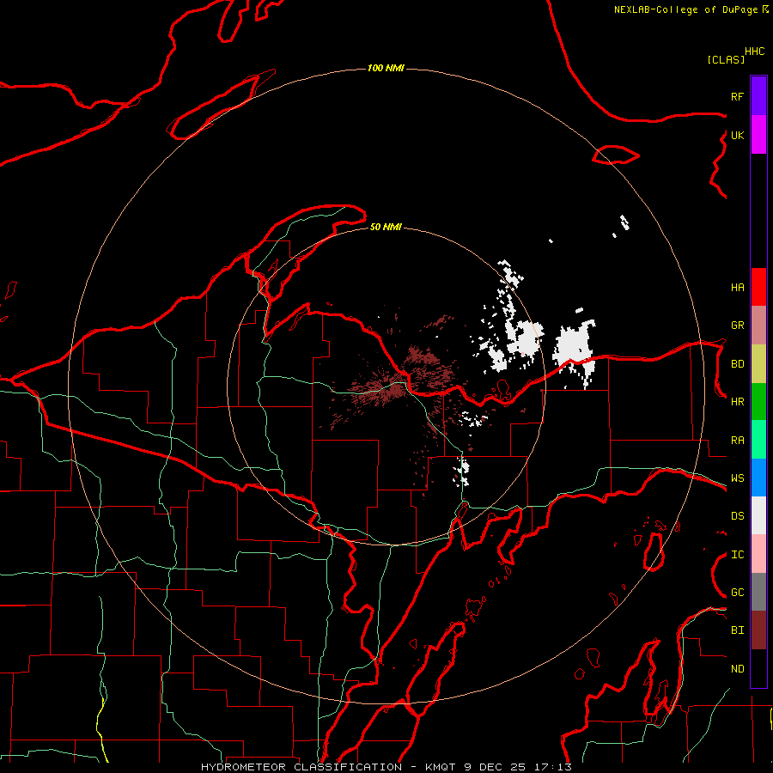
Task: Click the DS legend label text
Action: tap(737, 516)
